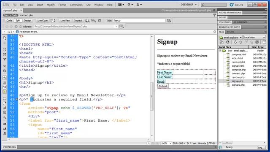Screen dimensions: 270x152
Task: Toggle Word Wrap in coding toolbar
Action: point(5,87)
